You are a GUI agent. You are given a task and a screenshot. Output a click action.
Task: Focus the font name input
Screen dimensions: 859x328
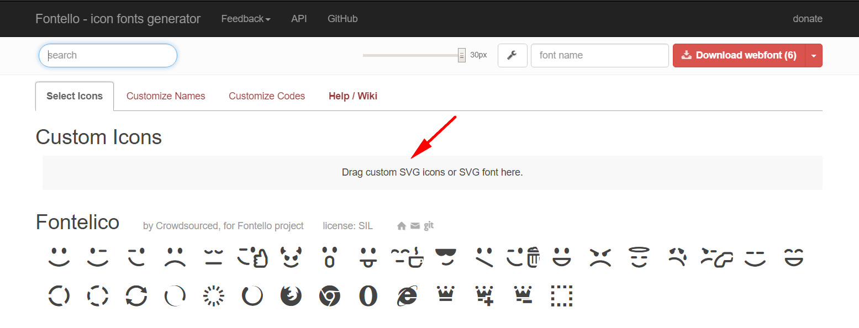point(600,55)
